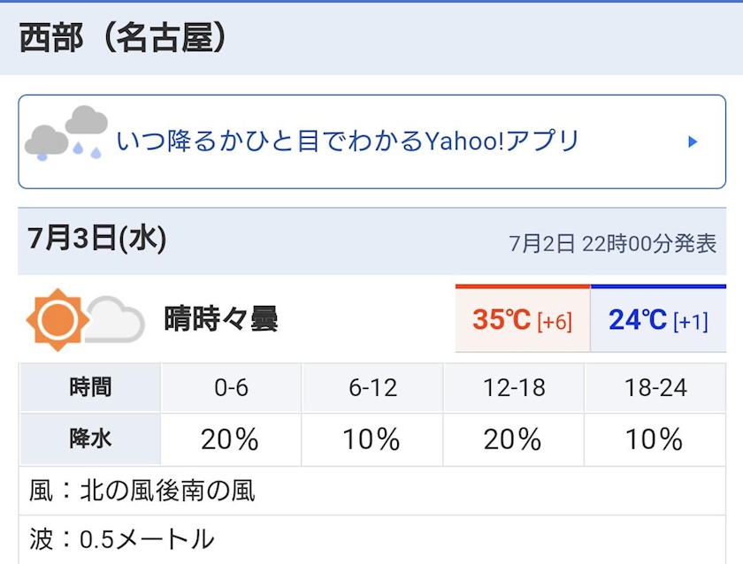Click the 20% precipitation under 0-6

tap(230, 438)
